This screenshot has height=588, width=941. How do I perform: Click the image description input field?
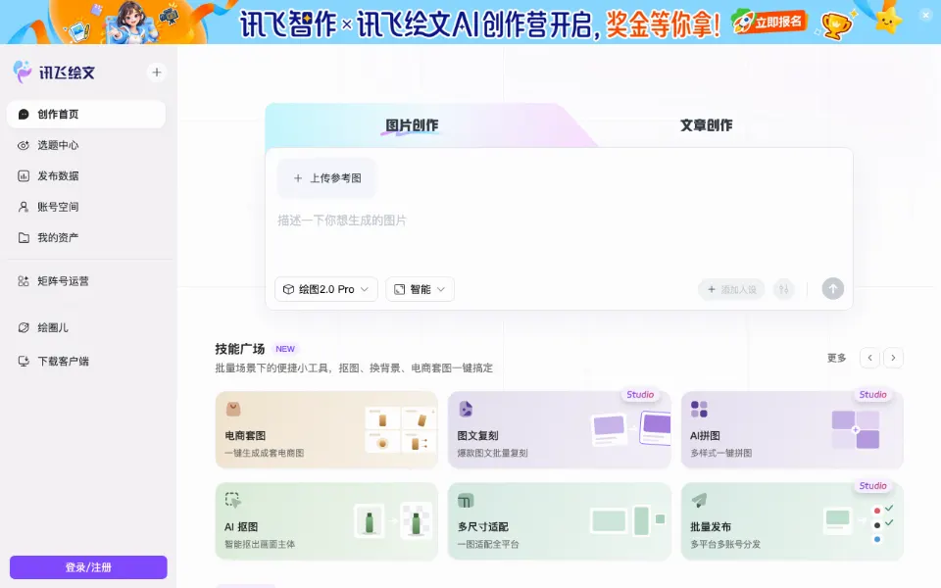coord(559,237)
